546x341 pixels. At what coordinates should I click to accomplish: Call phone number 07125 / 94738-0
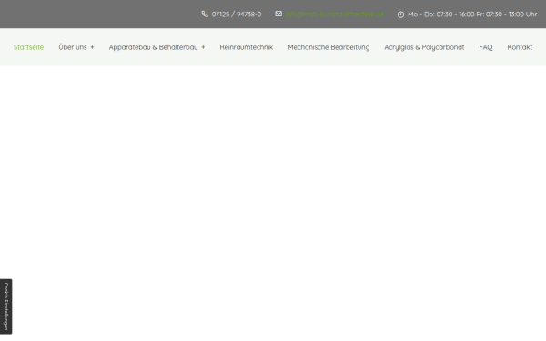(x=237, y=15)
